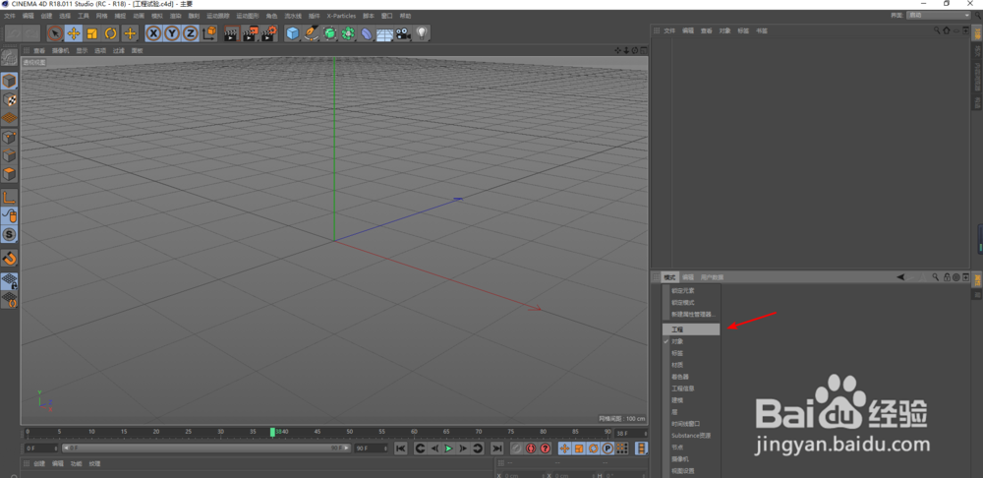Viewport: 983px width, 478px height.
Task: Switch the coordinate system icon
Action: click(210, 33)
